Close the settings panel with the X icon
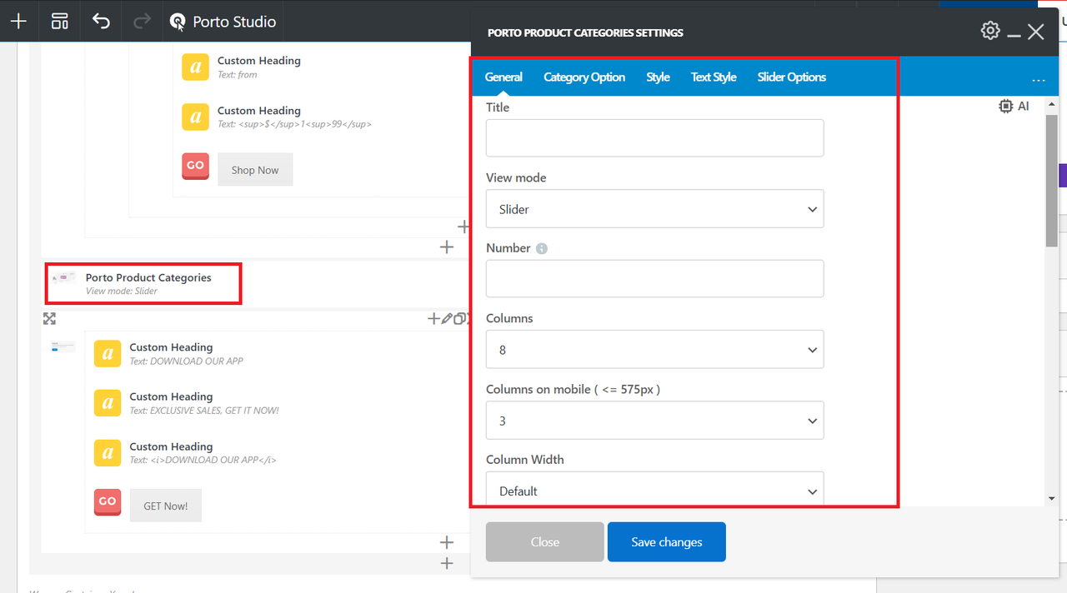 pyautogui.click(x=1036, y=32)
